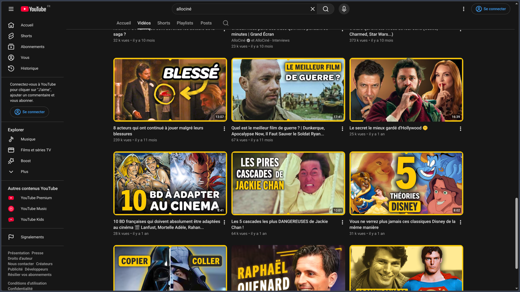Open options for 8 acteurs blessures video
Viewport: 520px width, 292px height.
(x=224, y=129)
